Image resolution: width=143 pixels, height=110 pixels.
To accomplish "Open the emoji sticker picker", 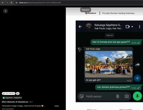I will (82, 96).
